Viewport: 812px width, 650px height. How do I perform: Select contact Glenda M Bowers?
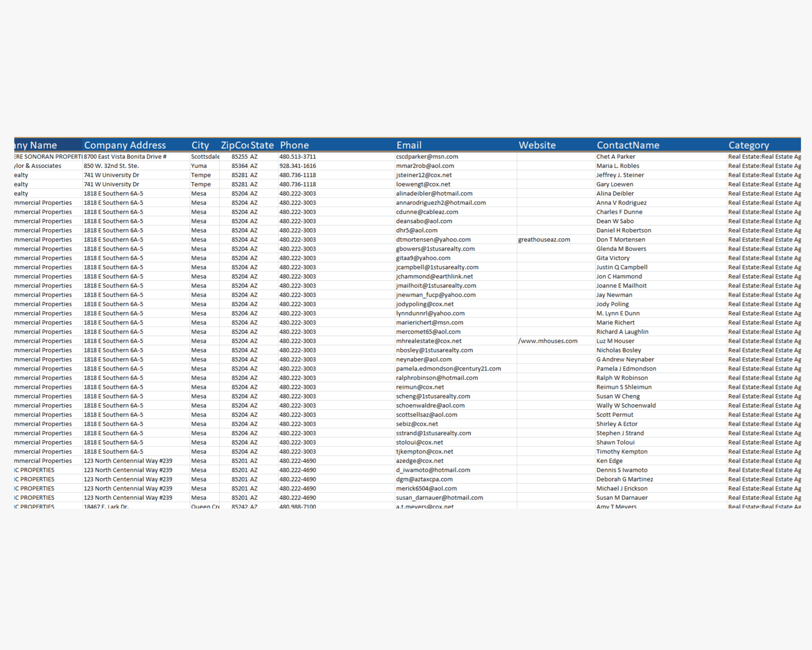click(621, 249)
